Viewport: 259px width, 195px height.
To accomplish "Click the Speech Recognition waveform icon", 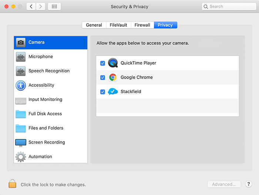I will pos(21,71).
